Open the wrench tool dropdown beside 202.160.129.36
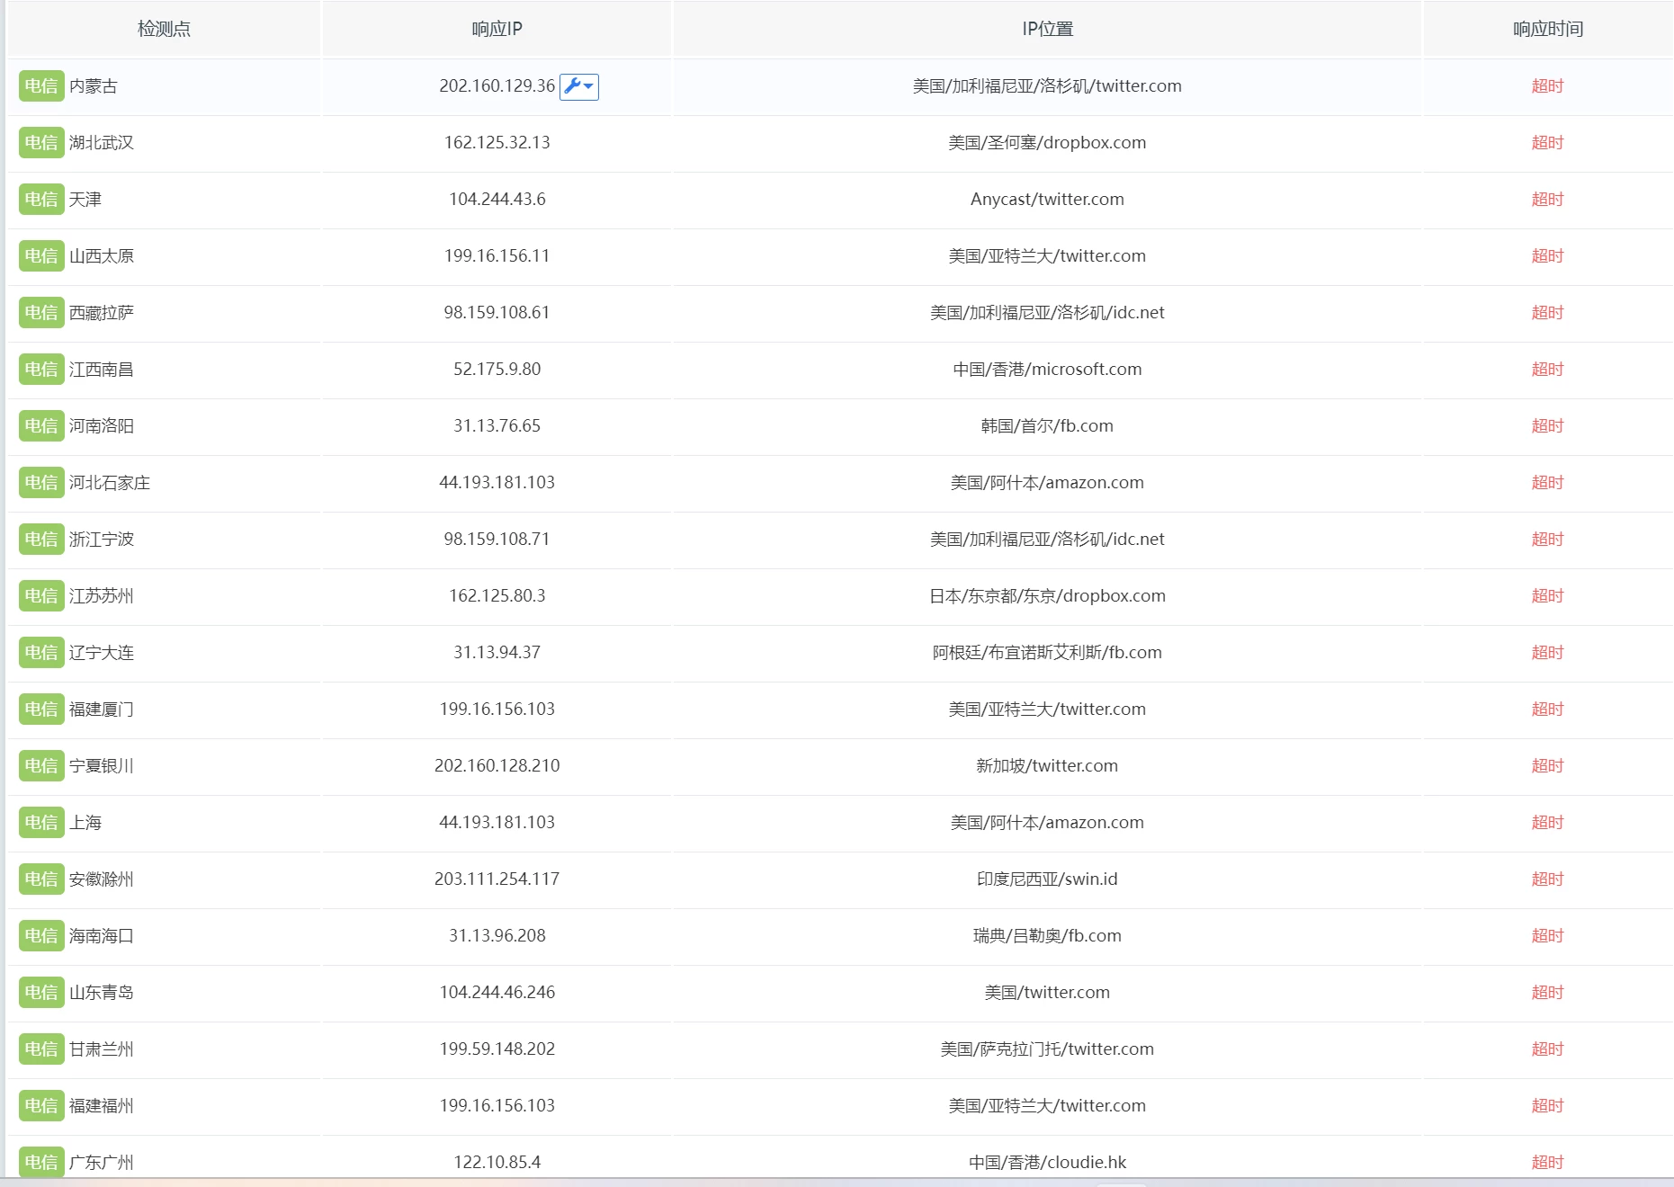The height and width of the screenshot is (1187, 1674). 579,86
